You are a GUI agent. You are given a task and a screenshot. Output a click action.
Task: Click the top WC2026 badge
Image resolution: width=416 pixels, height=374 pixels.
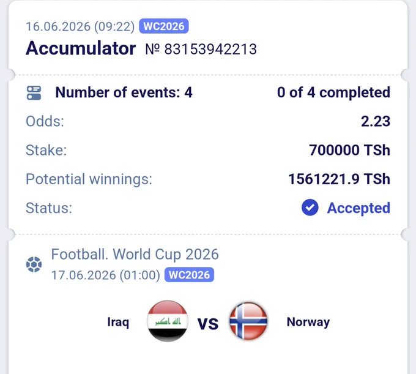(x=164, y=26)
